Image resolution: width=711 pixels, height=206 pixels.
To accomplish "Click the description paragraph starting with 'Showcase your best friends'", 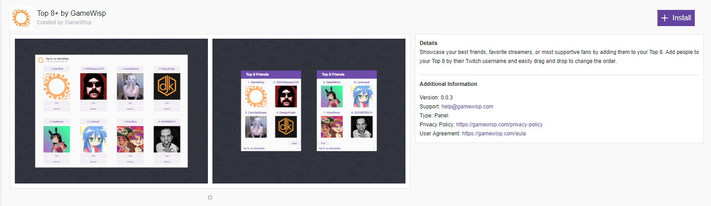I will [x=559, y=57].
